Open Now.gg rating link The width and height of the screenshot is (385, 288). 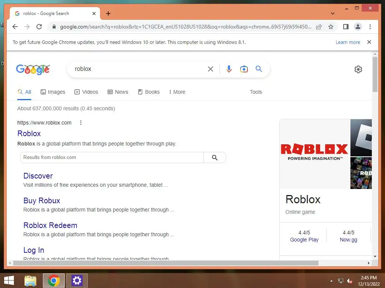[349, 240]
